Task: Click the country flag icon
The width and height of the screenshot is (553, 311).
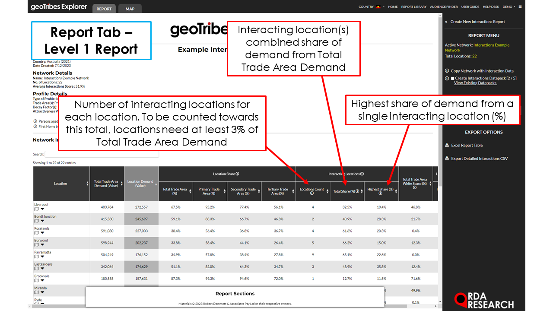Action: tap(379, 7)
